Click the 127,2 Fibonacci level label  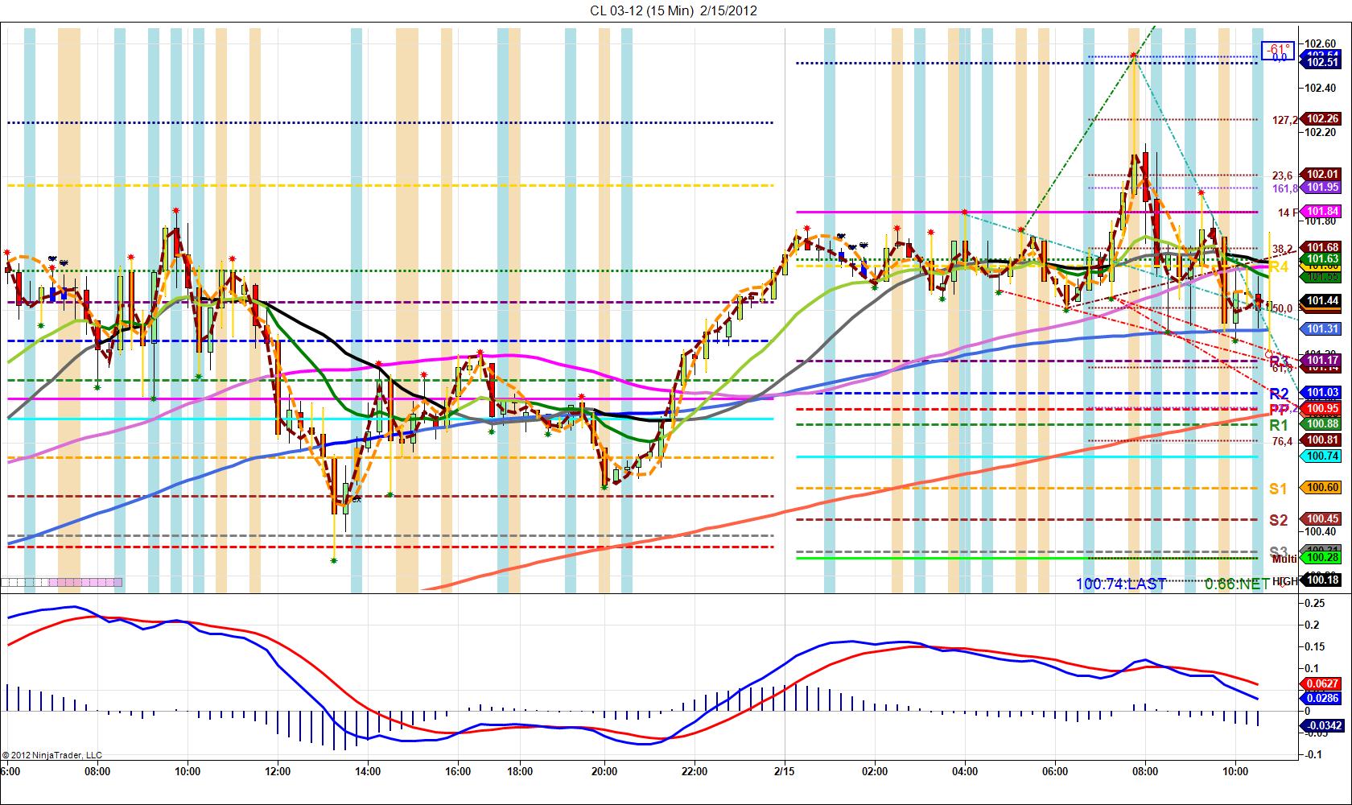point(1284,120)
